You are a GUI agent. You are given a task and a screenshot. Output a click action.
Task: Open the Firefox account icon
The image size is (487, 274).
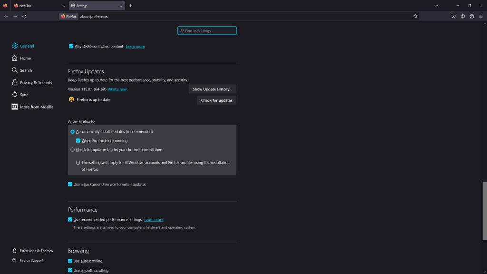pyautogui.click(x=462, y=16)
